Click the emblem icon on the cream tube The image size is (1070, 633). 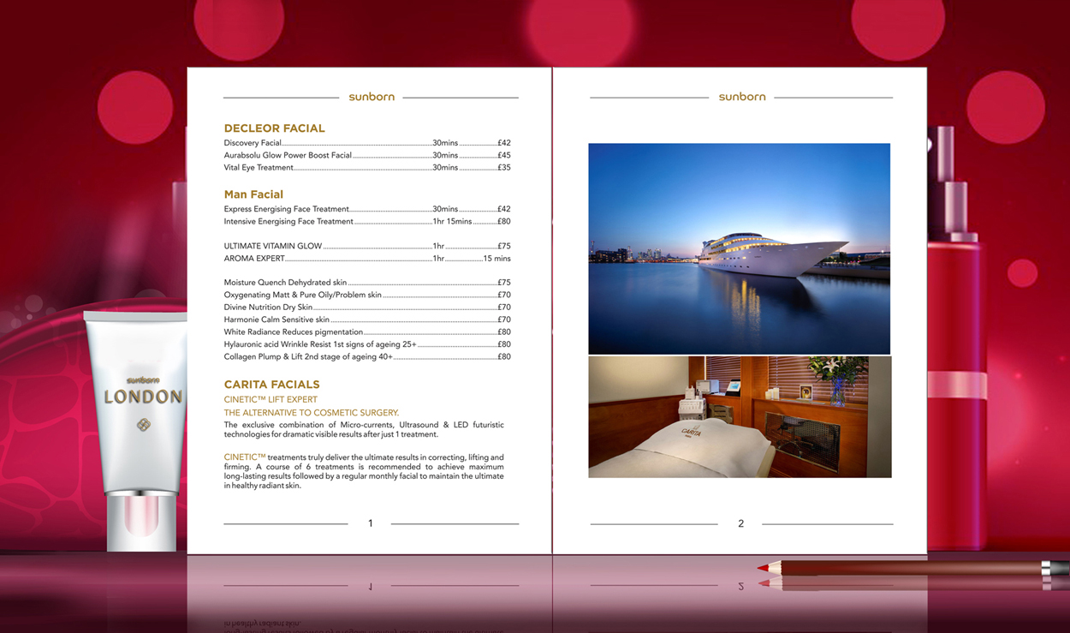pyautogui.click(x=143, y=424)
